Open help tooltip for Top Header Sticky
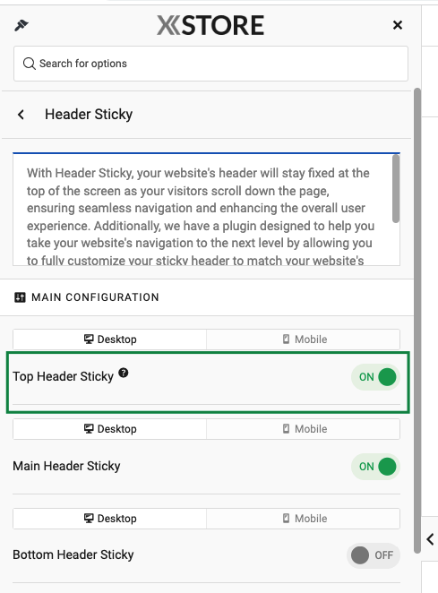 pos(124,373)
